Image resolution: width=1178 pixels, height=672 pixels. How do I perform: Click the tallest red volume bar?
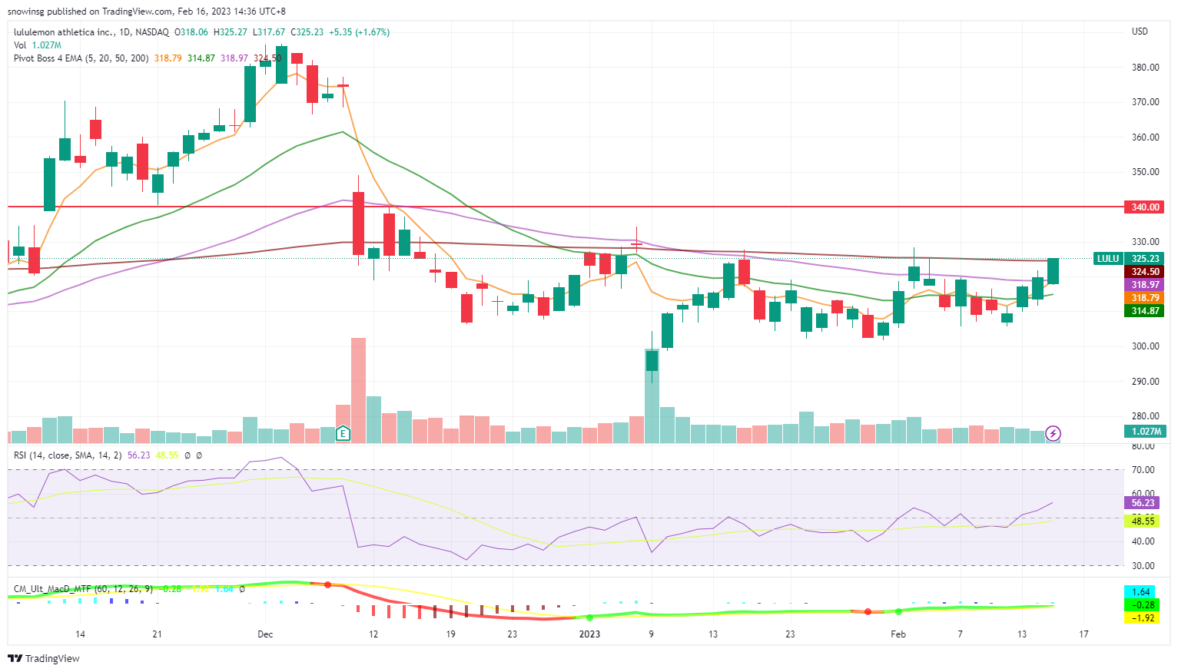point(358,390)
